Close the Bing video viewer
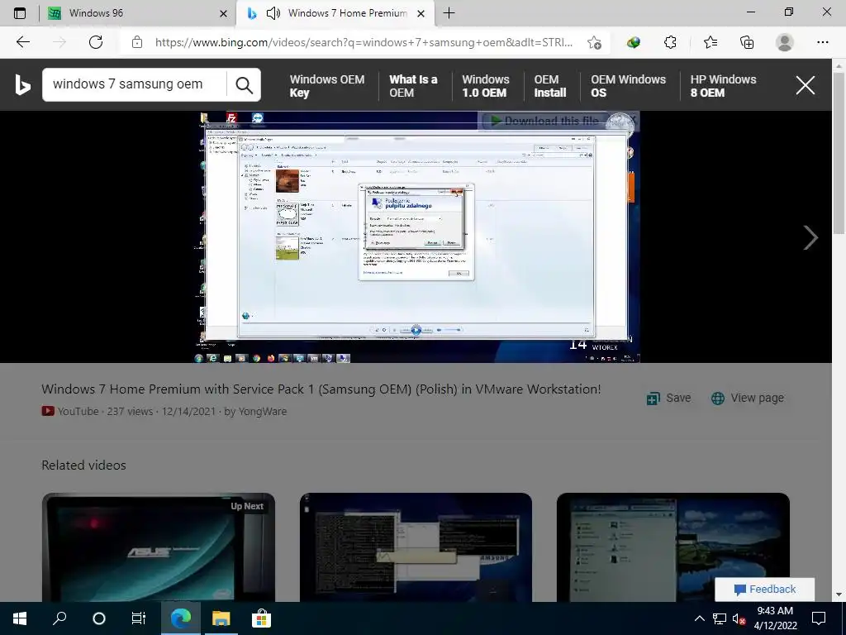 tap(805, 85)
